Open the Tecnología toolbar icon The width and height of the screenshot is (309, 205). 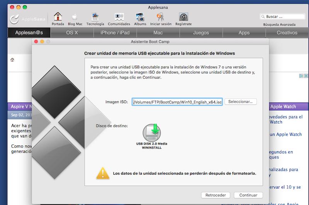pyautogui.click(x=95, y=17)
